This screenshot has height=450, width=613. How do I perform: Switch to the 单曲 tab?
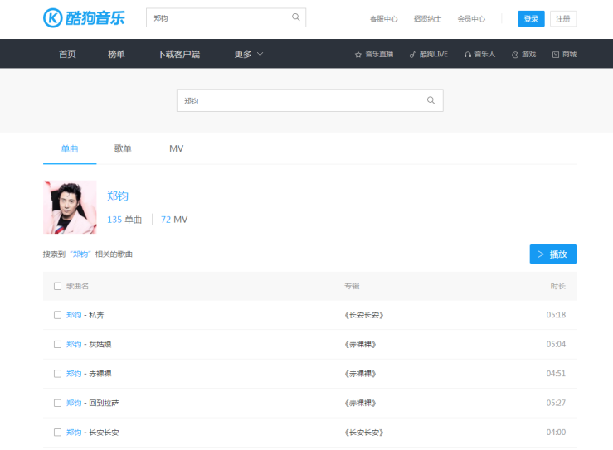point(70,148)
